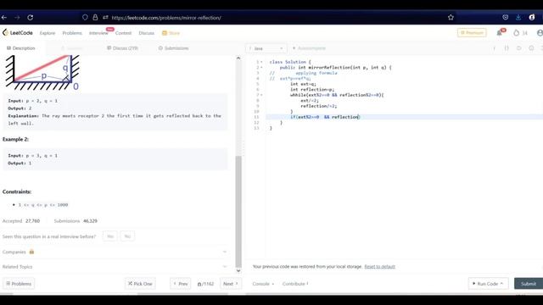Click the lock icon beside Companies
This screenshot has width=543, height=305.
coord(31,252)
